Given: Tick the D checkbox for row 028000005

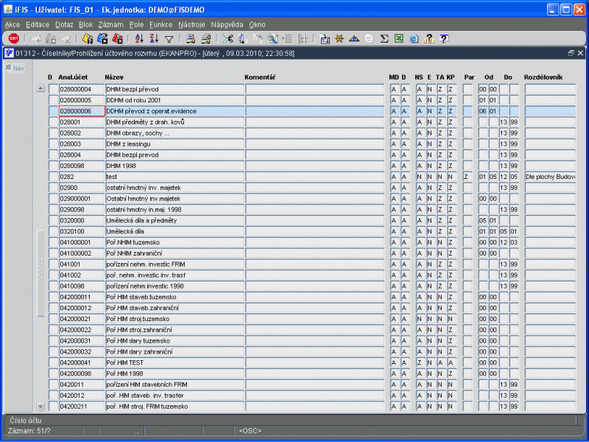Looking at the screenshot, I should 53,100.
